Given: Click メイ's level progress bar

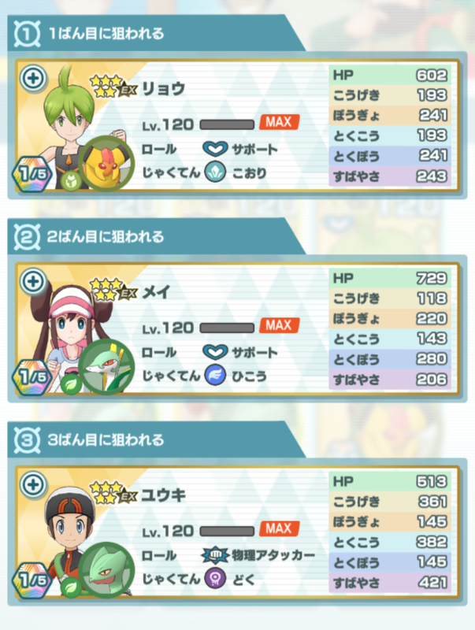Looking at the screenshot, I should (227, 328).
